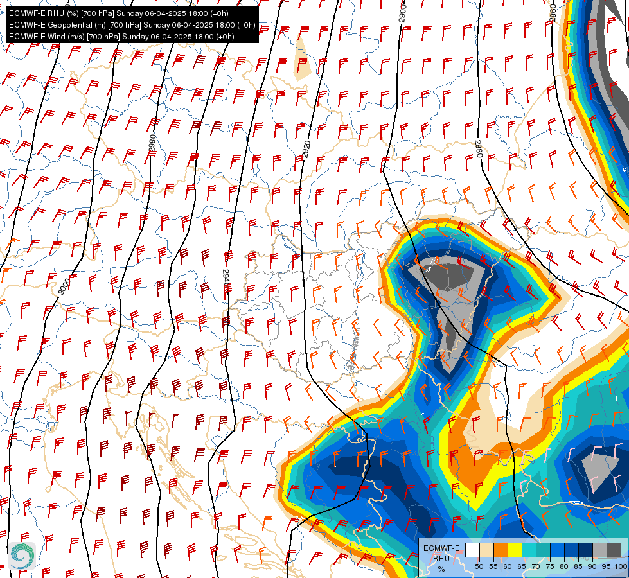Click the teal 70-75% legend swatch

(x=543, y=550)
